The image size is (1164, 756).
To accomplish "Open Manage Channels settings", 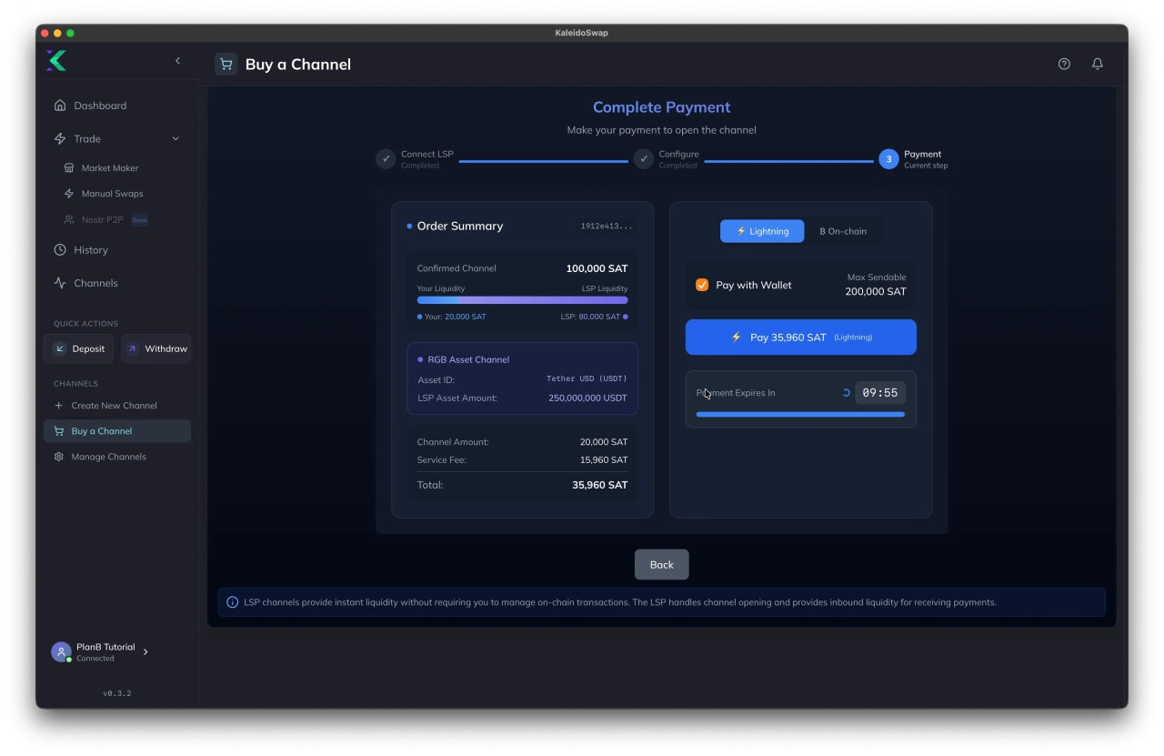I will pos(108,456).
